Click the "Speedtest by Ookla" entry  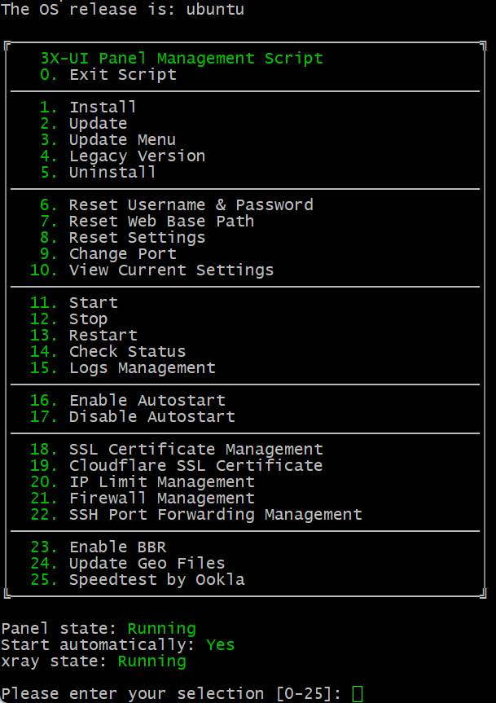point(156,580)
